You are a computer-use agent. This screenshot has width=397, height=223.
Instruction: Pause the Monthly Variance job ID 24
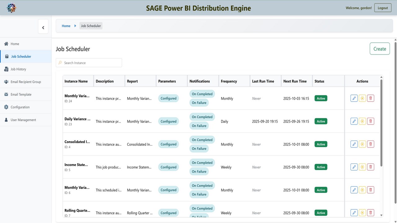(362, 98)
